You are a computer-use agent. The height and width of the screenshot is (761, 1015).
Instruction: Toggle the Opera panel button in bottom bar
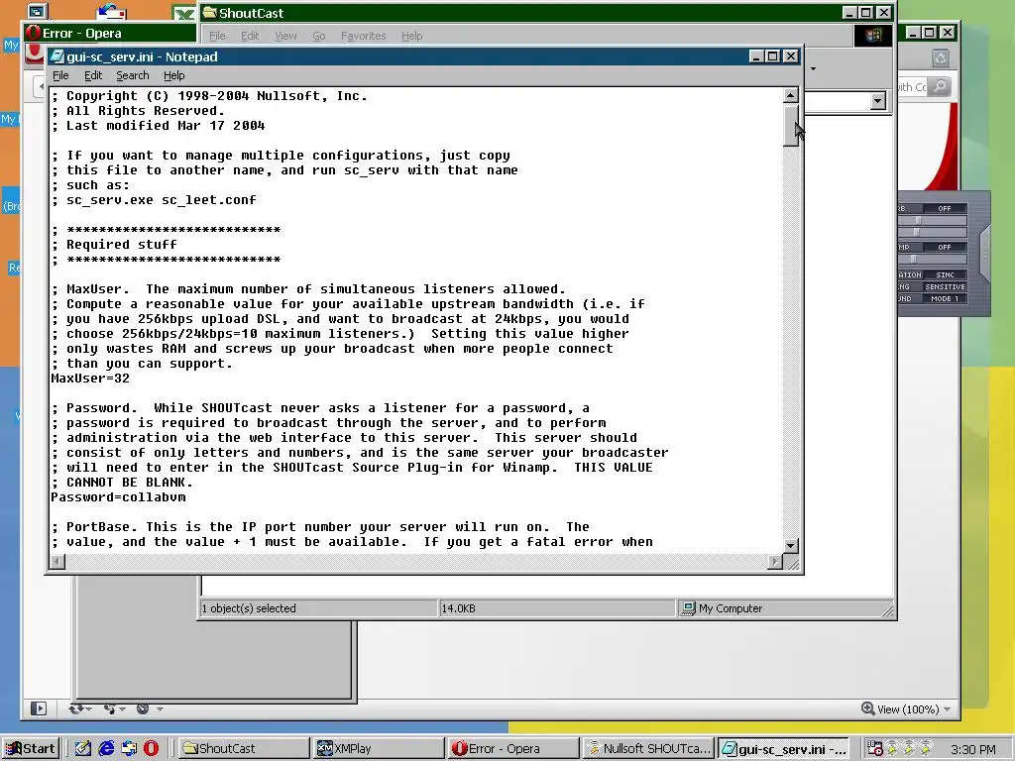[39, 708]
